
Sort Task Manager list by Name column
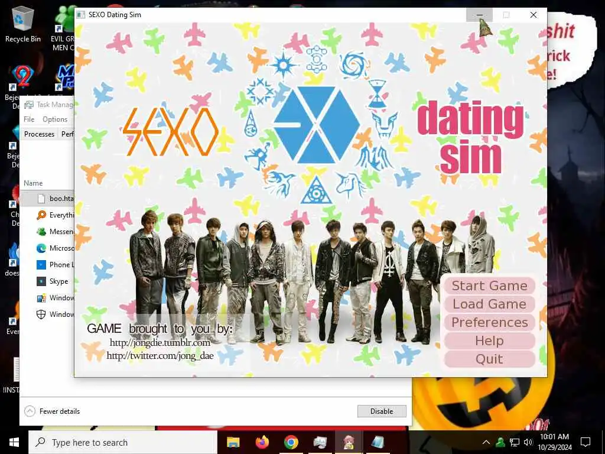(33, 183)
